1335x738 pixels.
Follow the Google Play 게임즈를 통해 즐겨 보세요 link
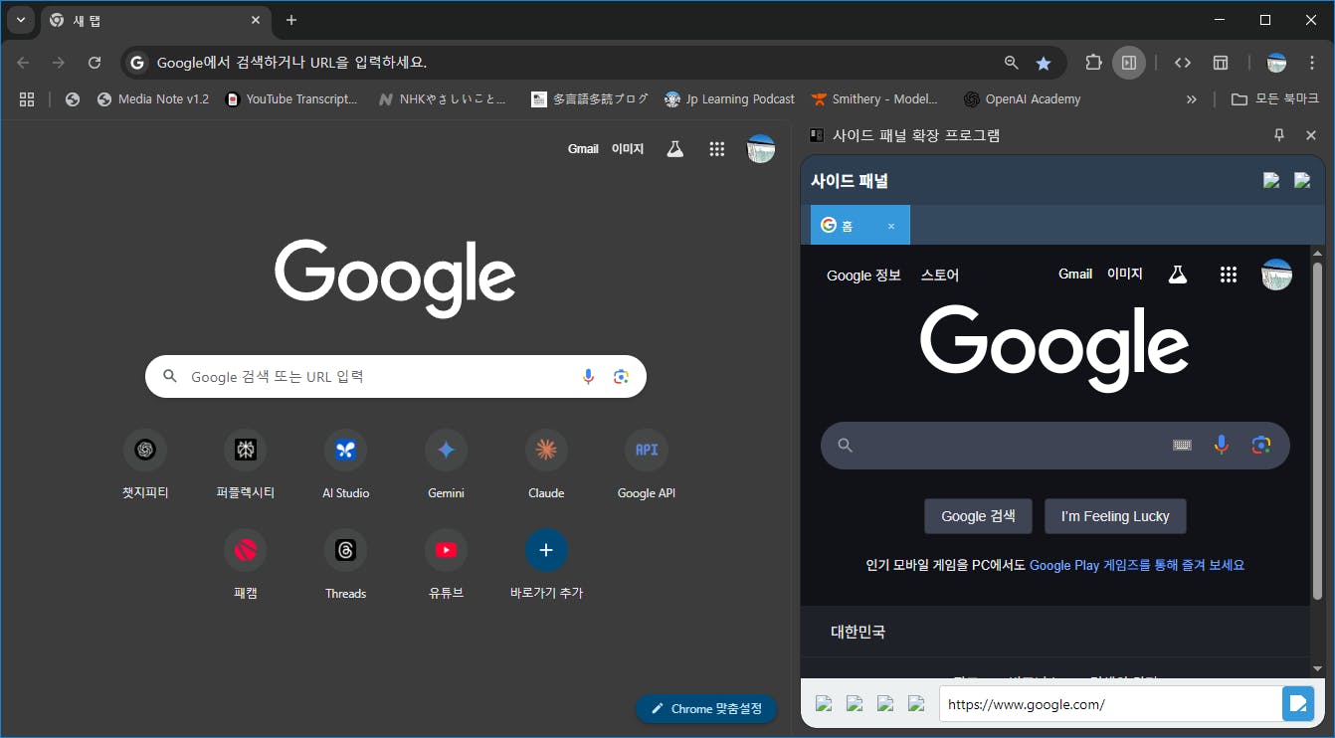1137,565
